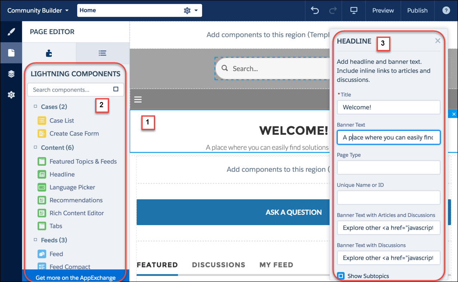Select the Feed component icon
This screenshot has width=458, height=282.
(x=42, y=254)
